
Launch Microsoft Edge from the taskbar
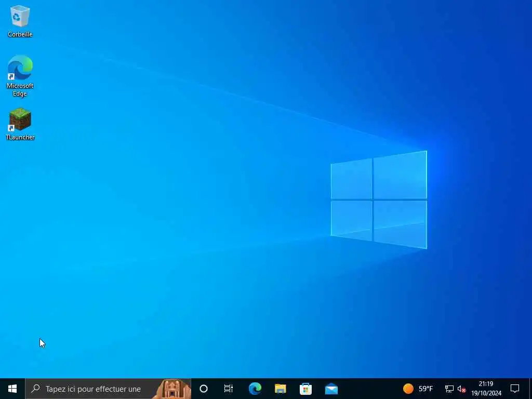[255, 389]
